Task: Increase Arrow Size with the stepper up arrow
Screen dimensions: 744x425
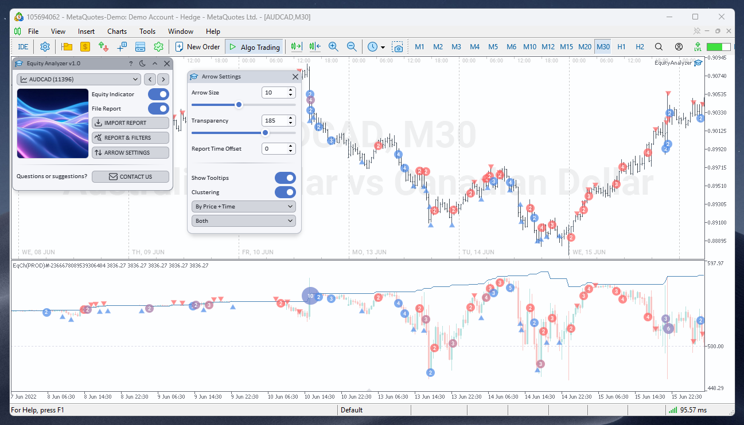Action: point(291,90)
